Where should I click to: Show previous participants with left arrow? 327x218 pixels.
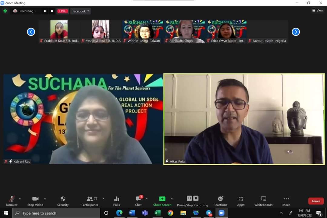click(31, 32)
